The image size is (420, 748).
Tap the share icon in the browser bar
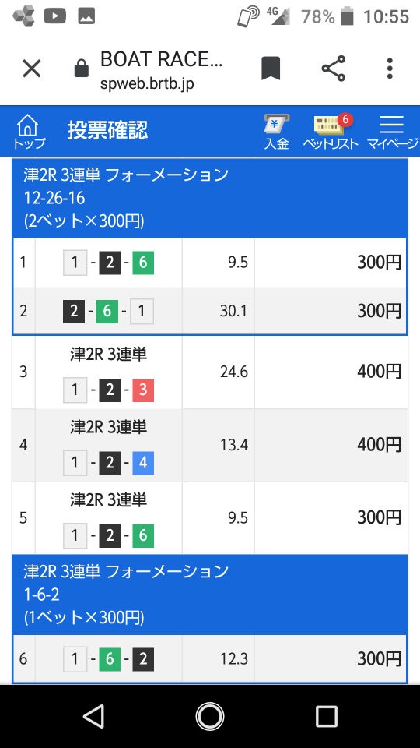(334, 69)
